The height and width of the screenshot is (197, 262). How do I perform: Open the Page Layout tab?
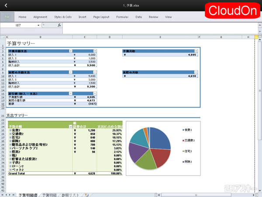pos(101,17)
